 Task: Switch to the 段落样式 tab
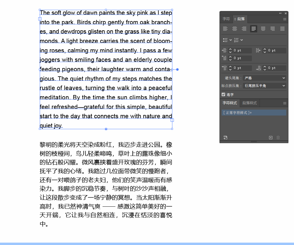(x=249, y=103)
